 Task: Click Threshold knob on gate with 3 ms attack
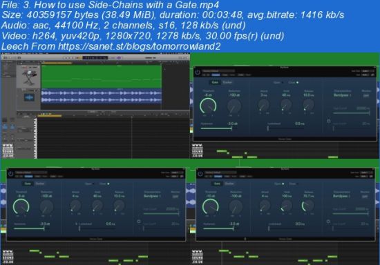click(x=208, y=106)
